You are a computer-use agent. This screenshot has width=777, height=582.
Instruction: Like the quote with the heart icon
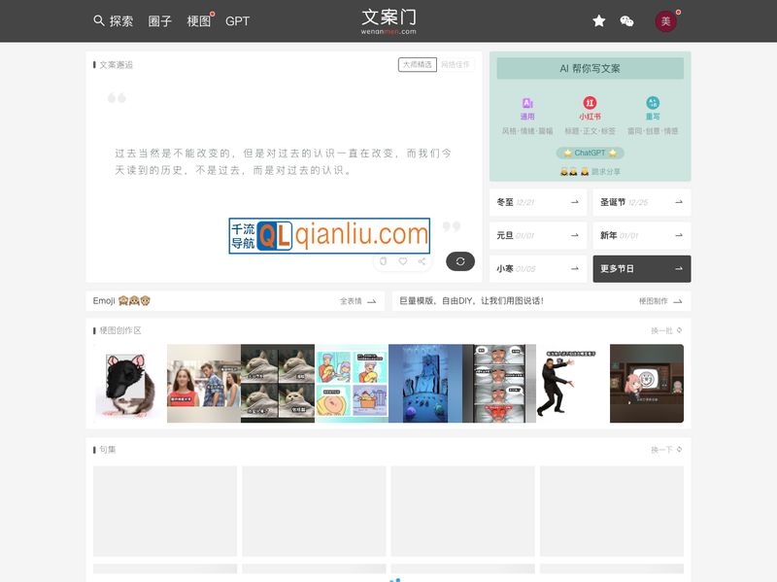pos(403,261)
